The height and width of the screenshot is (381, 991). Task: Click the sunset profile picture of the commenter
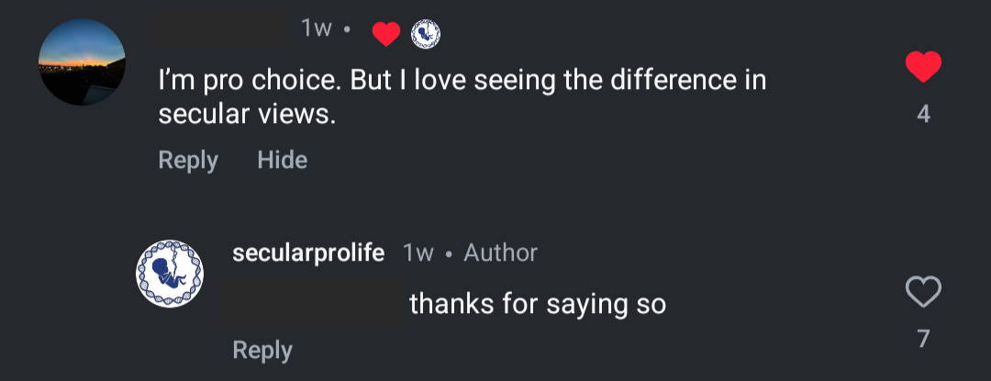click(x=83, y=62)
